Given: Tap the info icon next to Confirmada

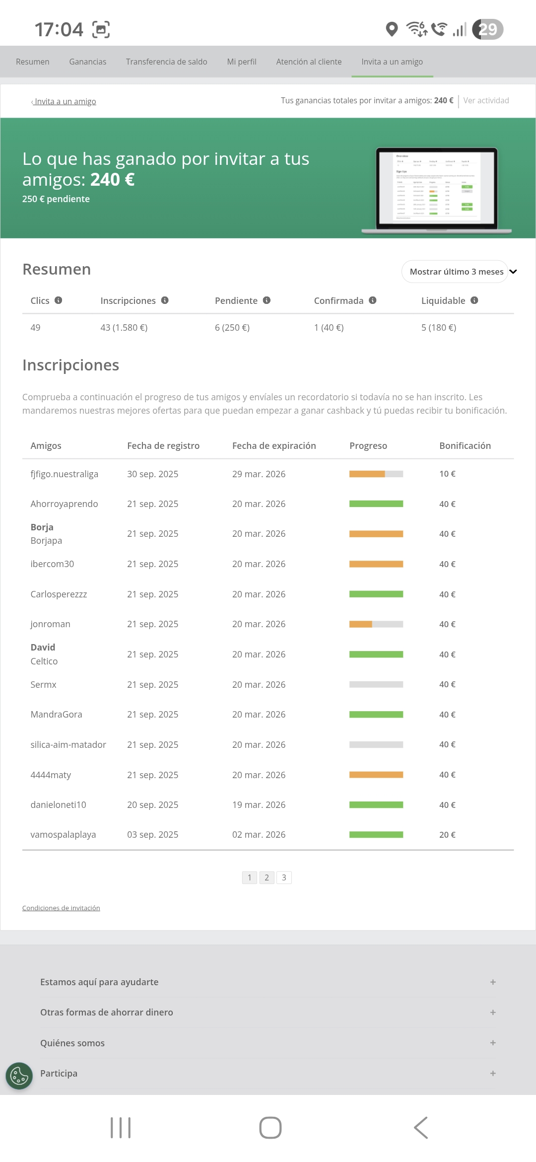Looking at the screenshot, I should coord(373,300).
